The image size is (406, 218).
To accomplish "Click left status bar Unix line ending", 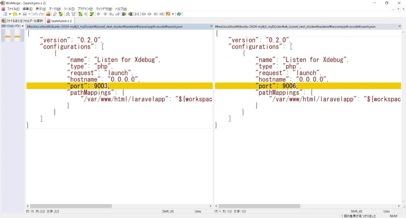I will point(198,211).
